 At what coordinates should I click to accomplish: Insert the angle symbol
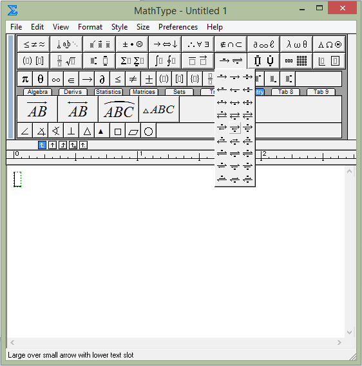25,131
